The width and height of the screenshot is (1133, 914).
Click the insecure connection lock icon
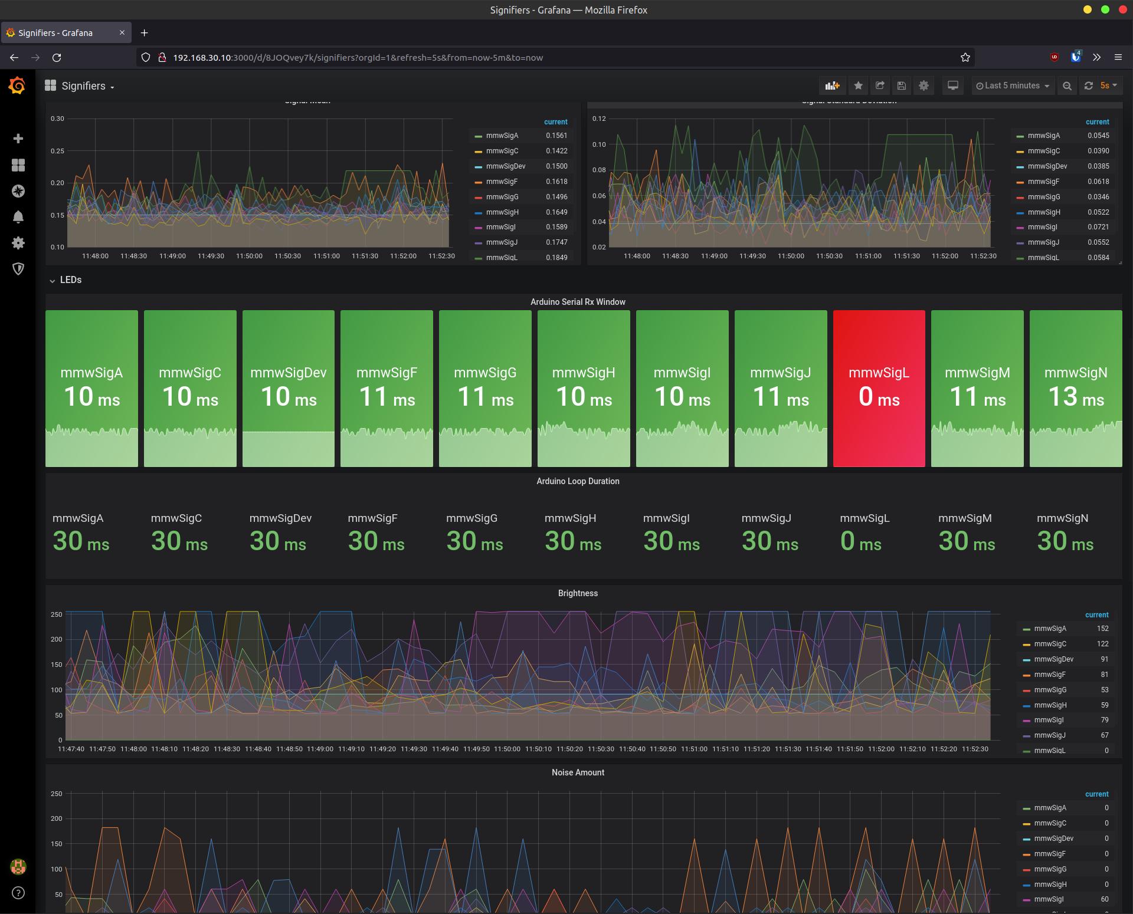coord(162,57)
